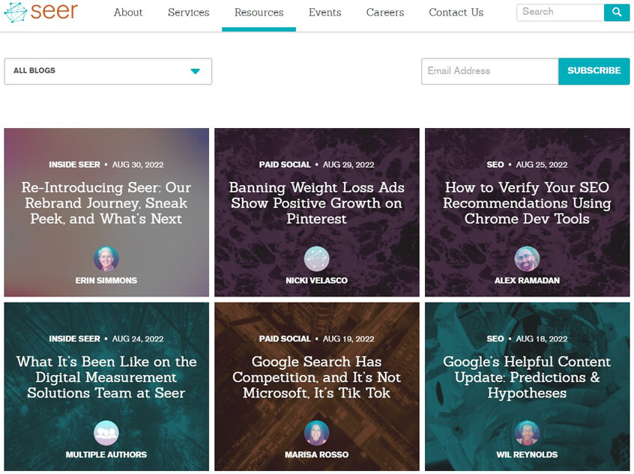
Task: Click the date "AUG 29, 2022"
Action: 348,165
